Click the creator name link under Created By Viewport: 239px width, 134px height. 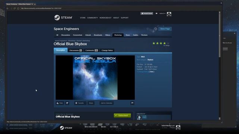[x=145, y=116]
